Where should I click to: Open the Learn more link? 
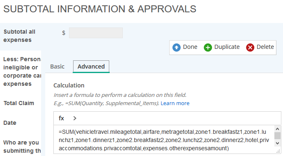tap(175, 103)
